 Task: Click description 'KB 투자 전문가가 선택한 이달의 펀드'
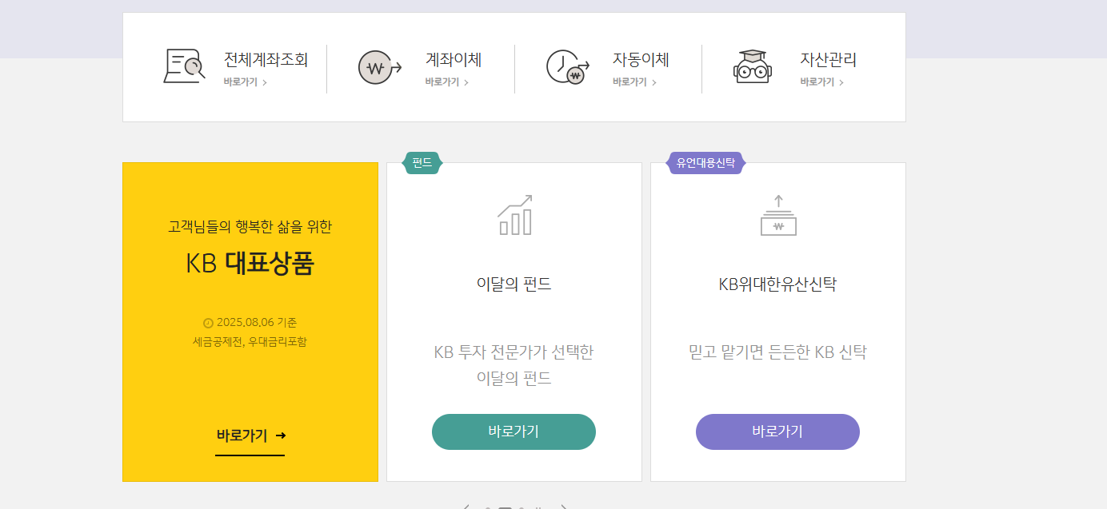click(x=514, y=365)
